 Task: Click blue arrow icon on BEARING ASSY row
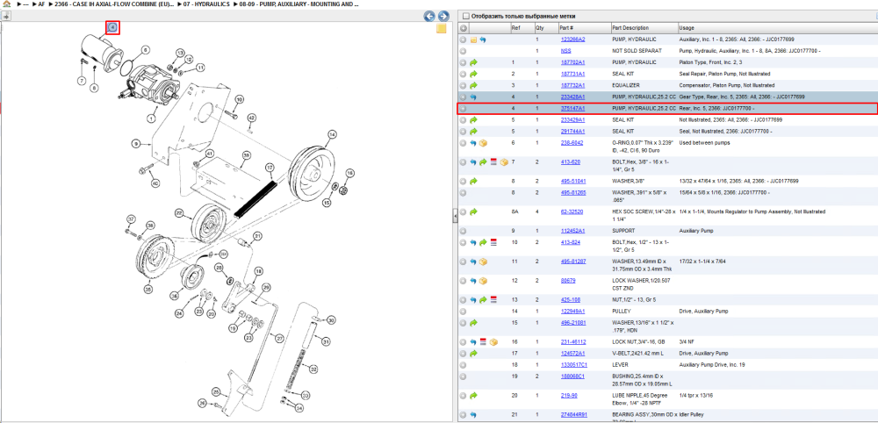(473, 415)
